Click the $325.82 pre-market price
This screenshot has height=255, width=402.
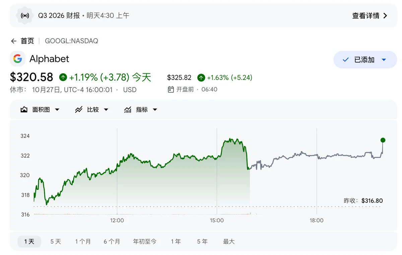179,78
